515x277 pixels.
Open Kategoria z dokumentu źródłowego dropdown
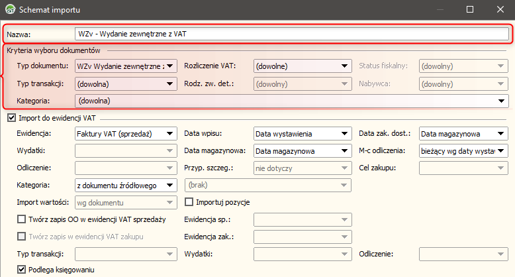point(171,185)
